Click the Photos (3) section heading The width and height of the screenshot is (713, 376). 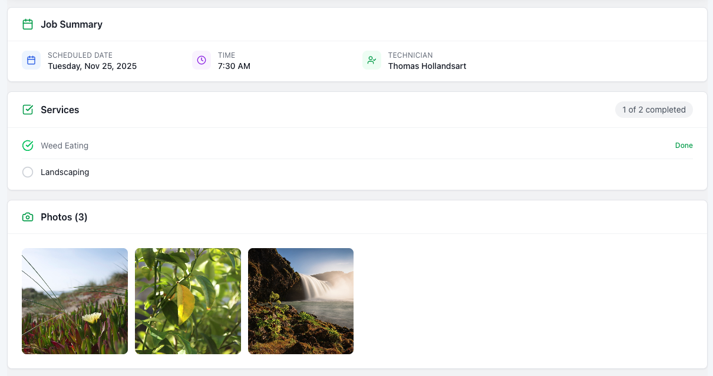pyautogui.click(x=64, y=217)
